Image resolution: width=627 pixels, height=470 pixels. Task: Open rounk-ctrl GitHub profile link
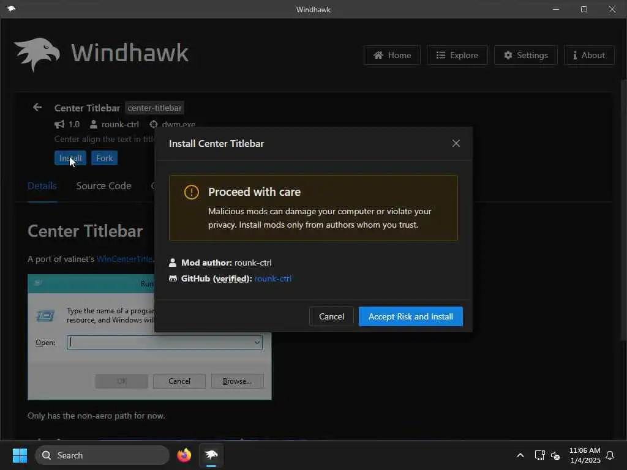(x=272, y=278)
